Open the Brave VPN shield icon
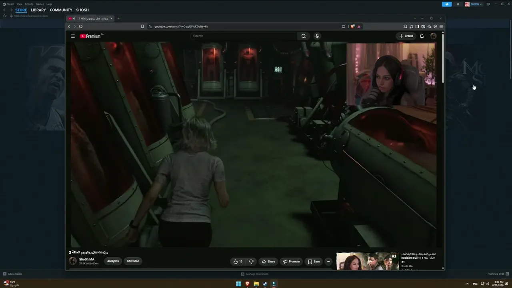Viewport: 512px width, 288px height. pos(435,26)
